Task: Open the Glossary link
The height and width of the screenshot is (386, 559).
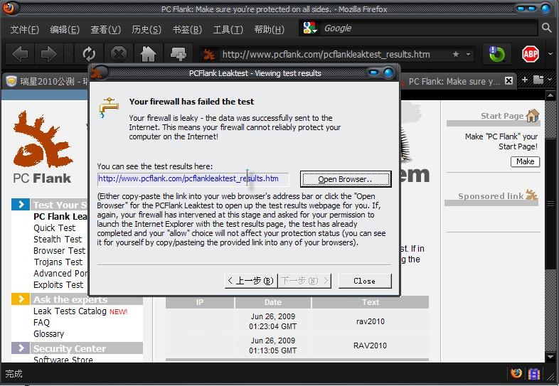Action: [x=49, y=334]
